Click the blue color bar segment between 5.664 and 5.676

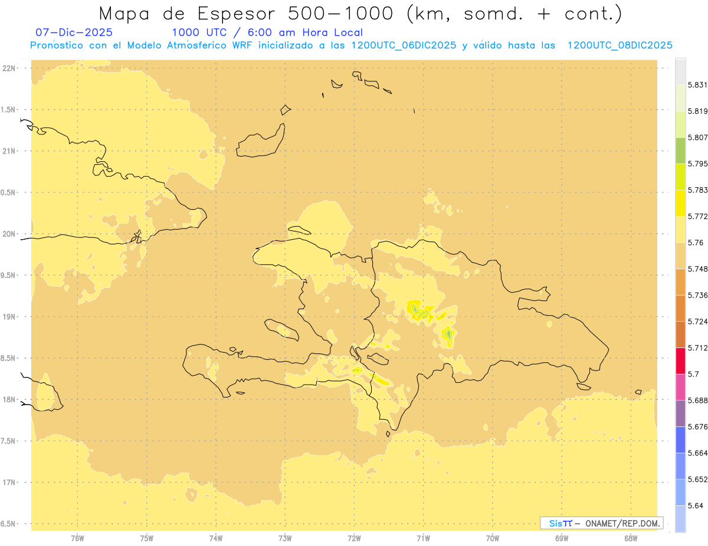pos(680,439)
